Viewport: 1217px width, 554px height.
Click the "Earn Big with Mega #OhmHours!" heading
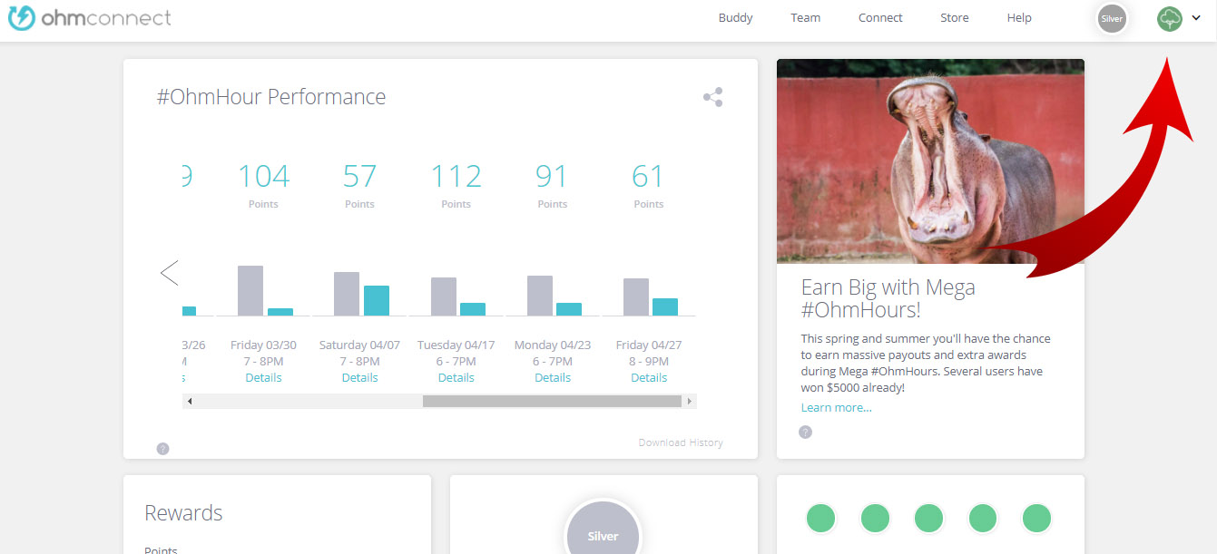pos(888,298)
